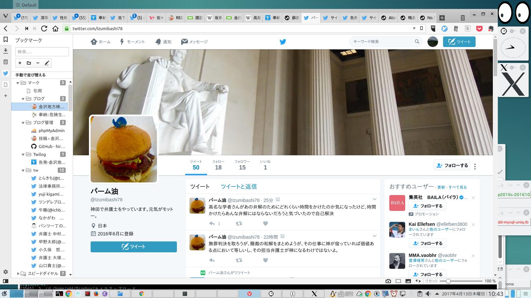The image size is (531, 298).
Task: Click the blue ツイート button in header
Action: point(459,42)
